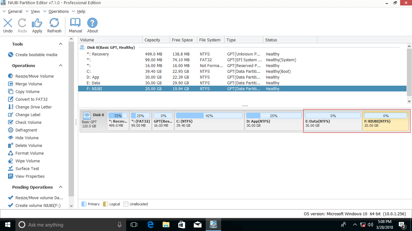Screen dimensions: 412x231
Task: Open the General menu dropdown arrow
Action: tap(5, 12)
